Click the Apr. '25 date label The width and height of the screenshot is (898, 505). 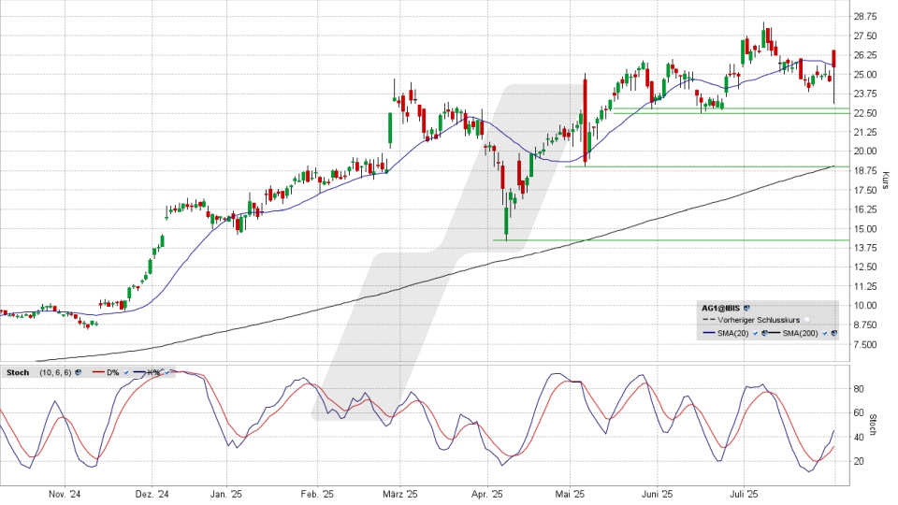pyautogui.click(x=487, y=494)
